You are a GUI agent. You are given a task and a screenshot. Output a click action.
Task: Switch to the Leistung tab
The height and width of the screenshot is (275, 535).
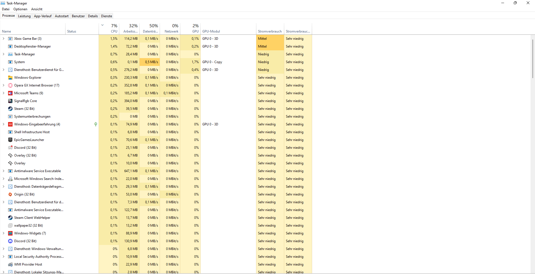click(24, 16)
